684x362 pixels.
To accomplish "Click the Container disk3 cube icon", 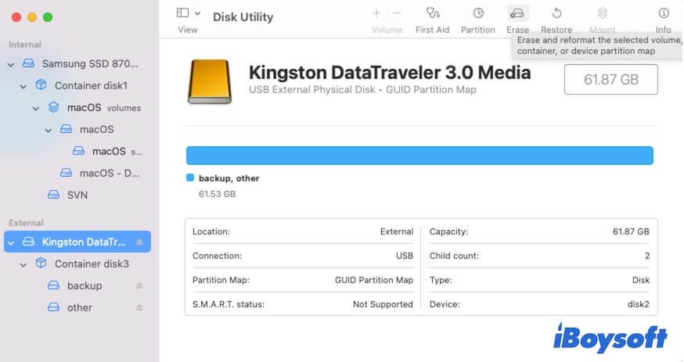I will (x=41, y=263).
